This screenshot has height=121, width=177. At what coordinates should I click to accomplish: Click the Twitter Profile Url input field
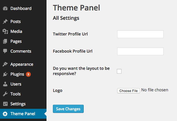click(x=140, y=34)
